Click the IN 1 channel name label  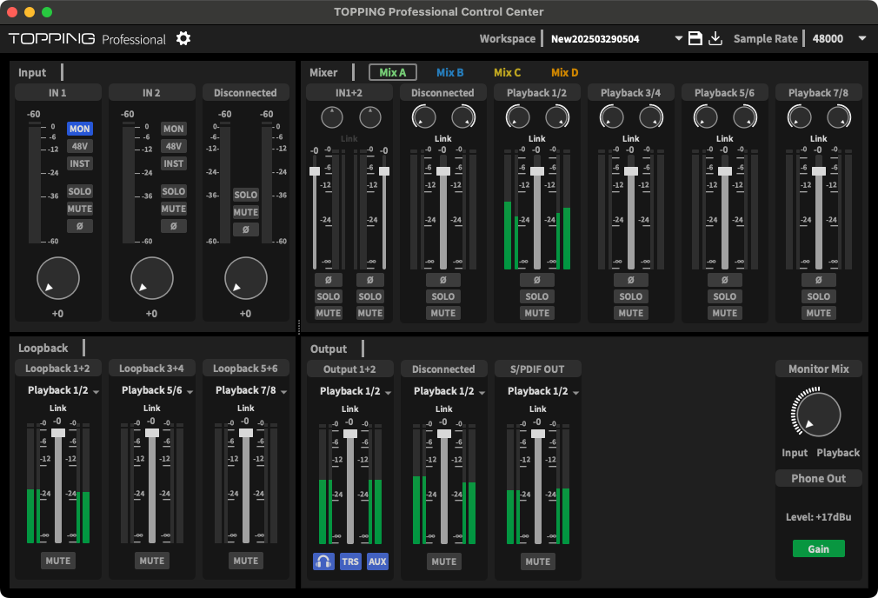[57, 93]
